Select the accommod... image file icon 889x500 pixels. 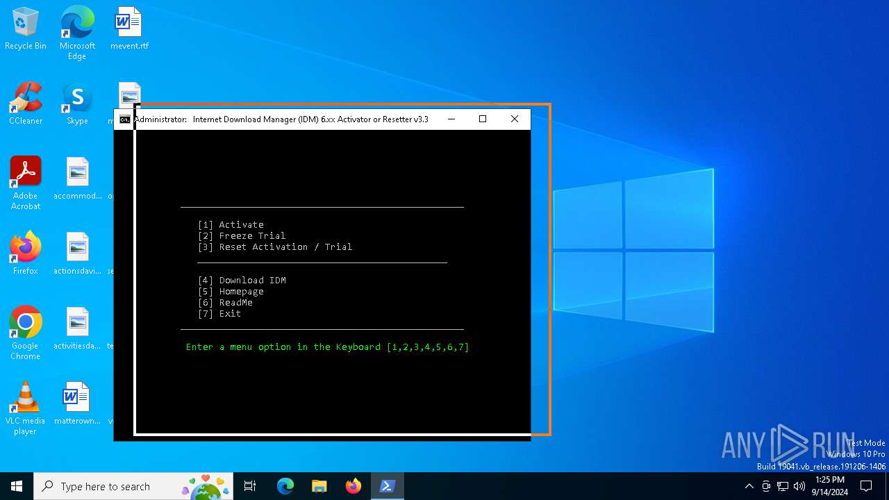pyautogui.click(x=77, y=178)
